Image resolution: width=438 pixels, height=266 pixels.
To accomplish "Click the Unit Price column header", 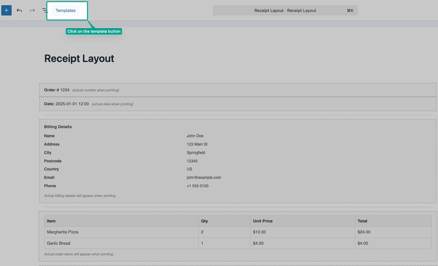I will pos(263,221).
